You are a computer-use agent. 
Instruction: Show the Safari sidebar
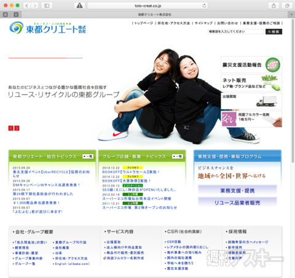pos(47,6)
